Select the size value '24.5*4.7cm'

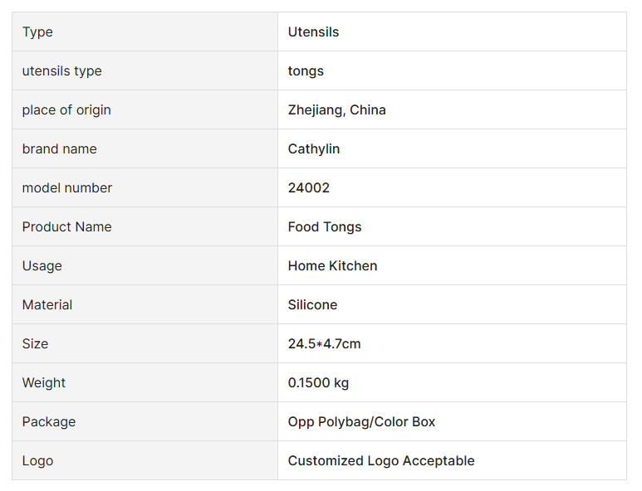click(x=324, y=344)
